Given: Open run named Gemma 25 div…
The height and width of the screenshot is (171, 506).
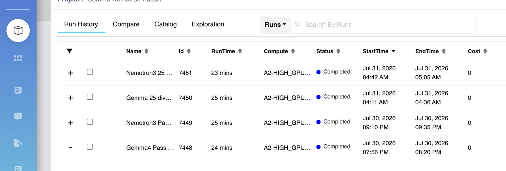Looking at the screenshot, I should (149, 98).
